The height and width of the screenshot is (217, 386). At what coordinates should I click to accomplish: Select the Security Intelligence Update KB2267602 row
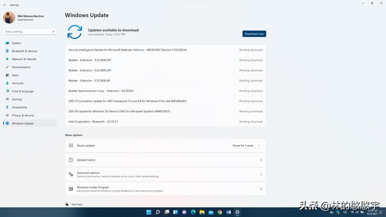point(165,50)
